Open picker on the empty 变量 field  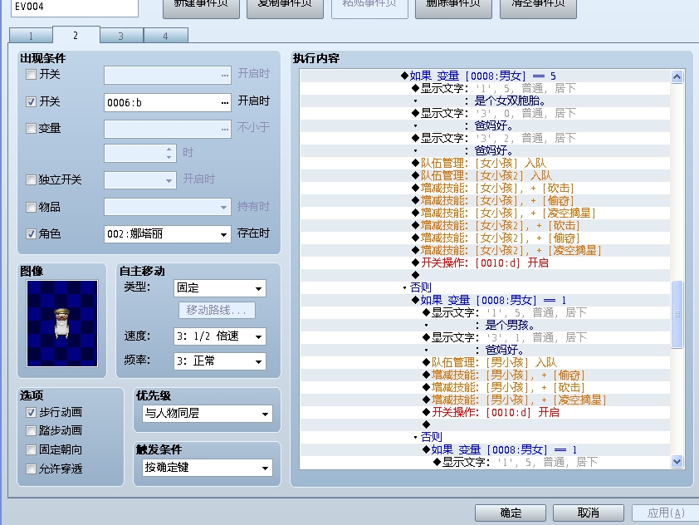coord(225,130)
